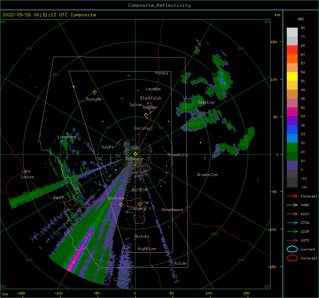Select the Ponoka label

(162, 73)
